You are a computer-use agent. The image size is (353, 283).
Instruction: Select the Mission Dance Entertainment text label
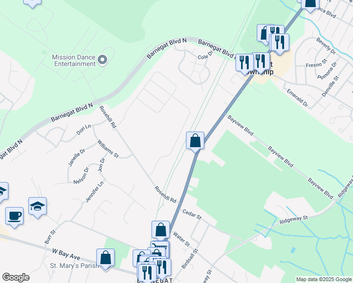(x=74, y=60)
